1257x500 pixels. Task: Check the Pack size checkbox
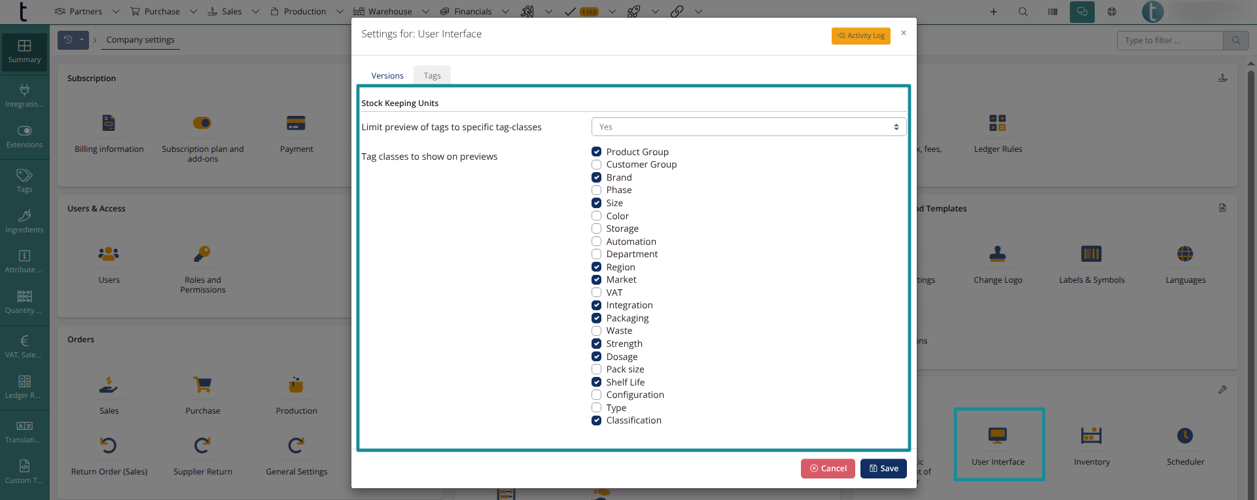pyautogui.click(x=596, y=369)
